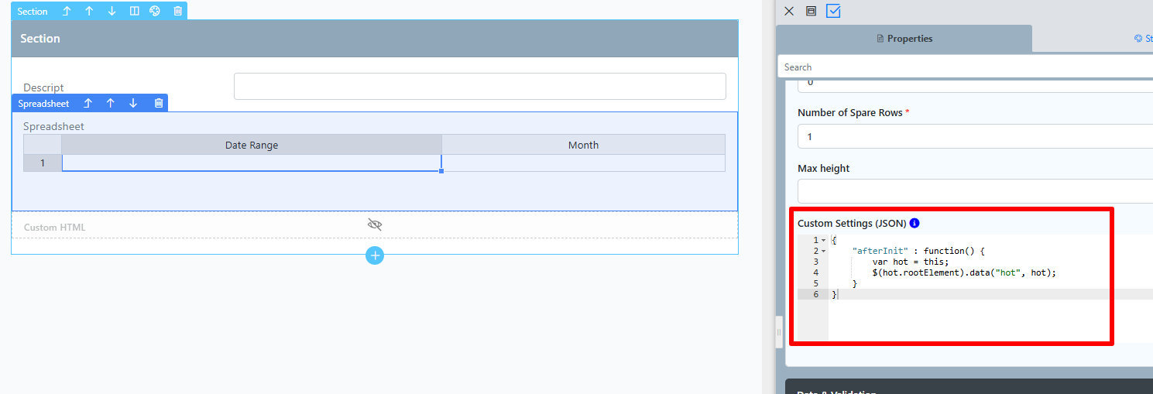Click the info icon beside Custom Settings (JSON)
The image size is (1153, 394).
coord(915,223)
